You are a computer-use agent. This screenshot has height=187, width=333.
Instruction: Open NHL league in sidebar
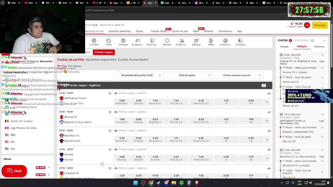(x=13, y=149)
